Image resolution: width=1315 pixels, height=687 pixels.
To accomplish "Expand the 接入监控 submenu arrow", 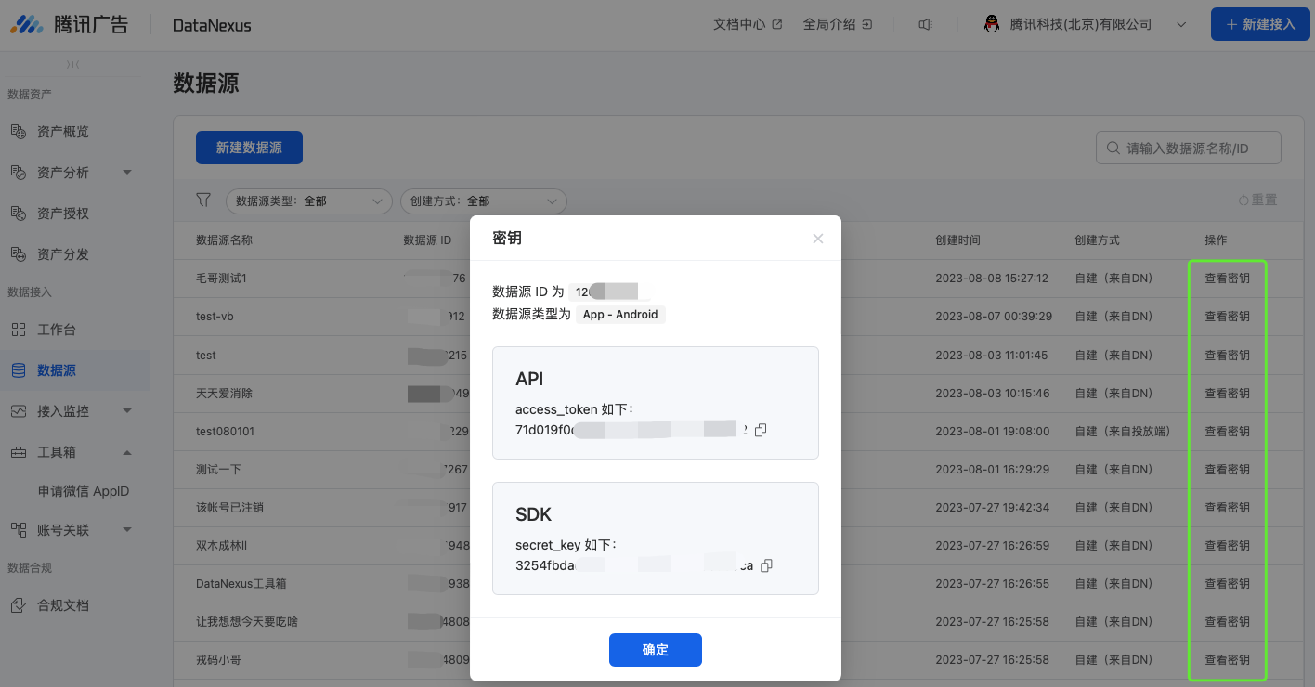I will [127, 410].
